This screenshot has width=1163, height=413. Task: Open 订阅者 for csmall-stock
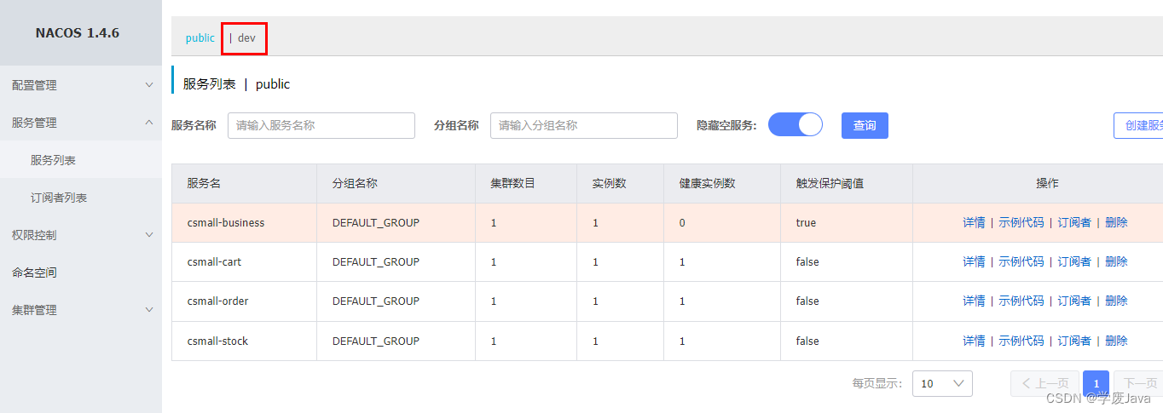[1074, 341]
